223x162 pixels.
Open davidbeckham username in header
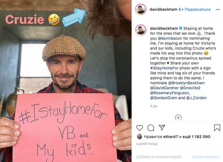pyautogui.click(x=163, y=9)
